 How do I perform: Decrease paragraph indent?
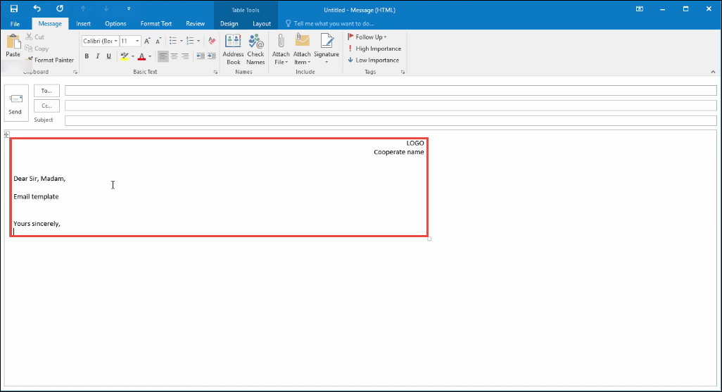click(201, 56)
